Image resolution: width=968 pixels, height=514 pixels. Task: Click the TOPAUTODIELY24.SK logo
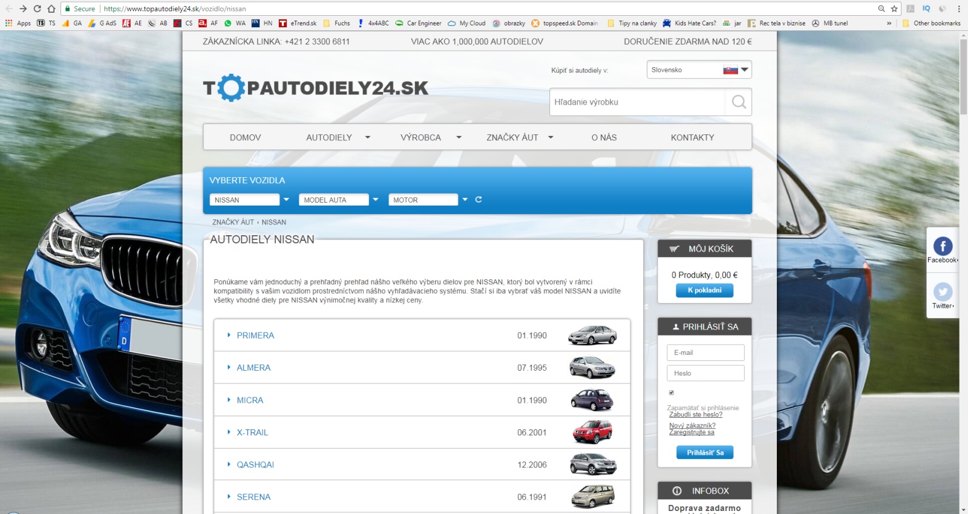[x=315, y=88]
